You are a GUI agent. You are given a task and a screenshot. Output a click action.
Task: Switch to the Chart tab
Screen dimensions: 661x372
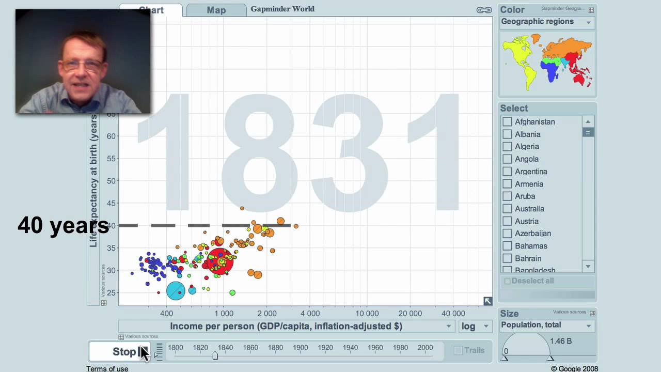[x=150, y=10]
